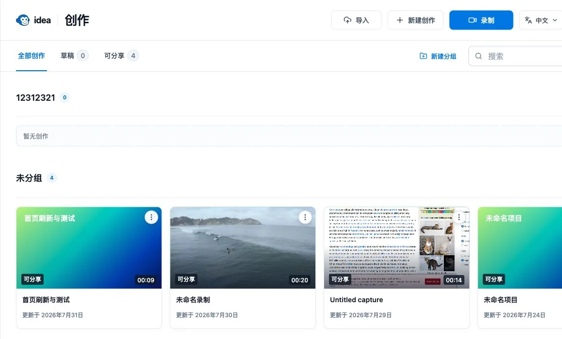Open more options on Untitled capture card
Image resolution: width=562 pixels, height=339 pixels.
(459, 217)
